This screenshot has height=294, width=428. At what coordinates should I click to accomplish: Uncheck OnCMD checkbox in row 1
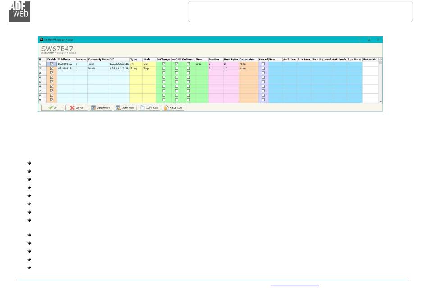click(x=177, y=64)
